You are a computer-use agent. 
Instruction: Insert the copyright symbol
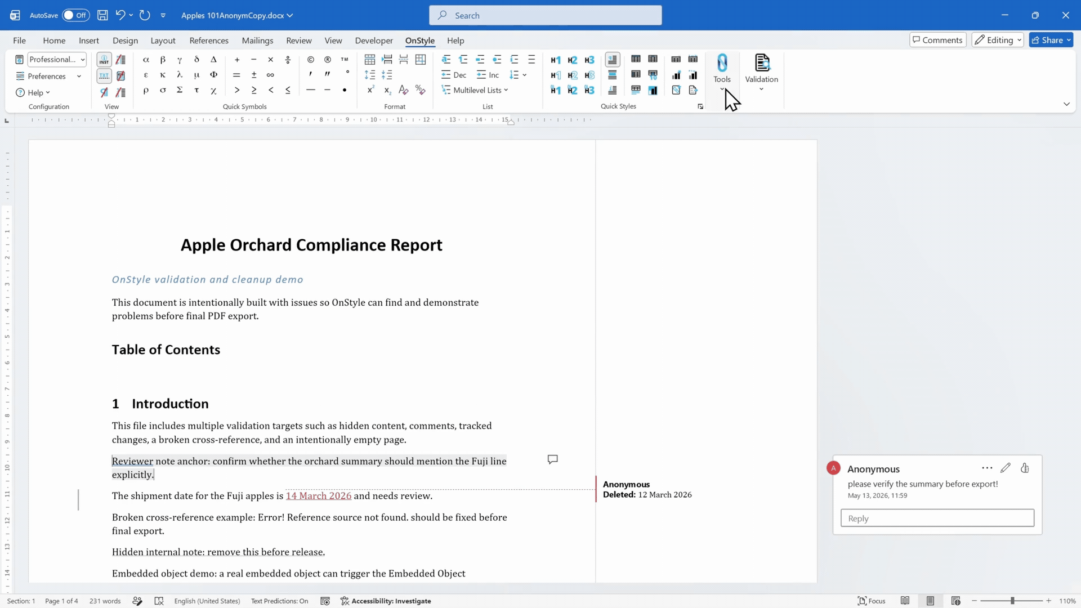pos(311,60)
